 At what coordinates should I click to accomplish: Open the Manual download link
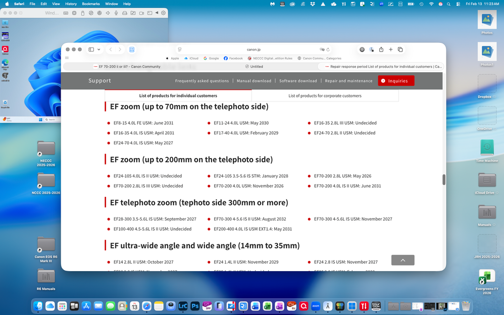point(254,81)
